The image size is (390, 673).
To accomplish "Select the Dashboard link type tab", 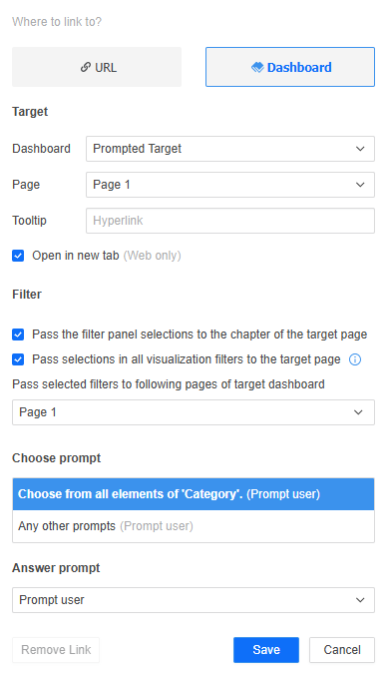I will (x=290, y=67).
